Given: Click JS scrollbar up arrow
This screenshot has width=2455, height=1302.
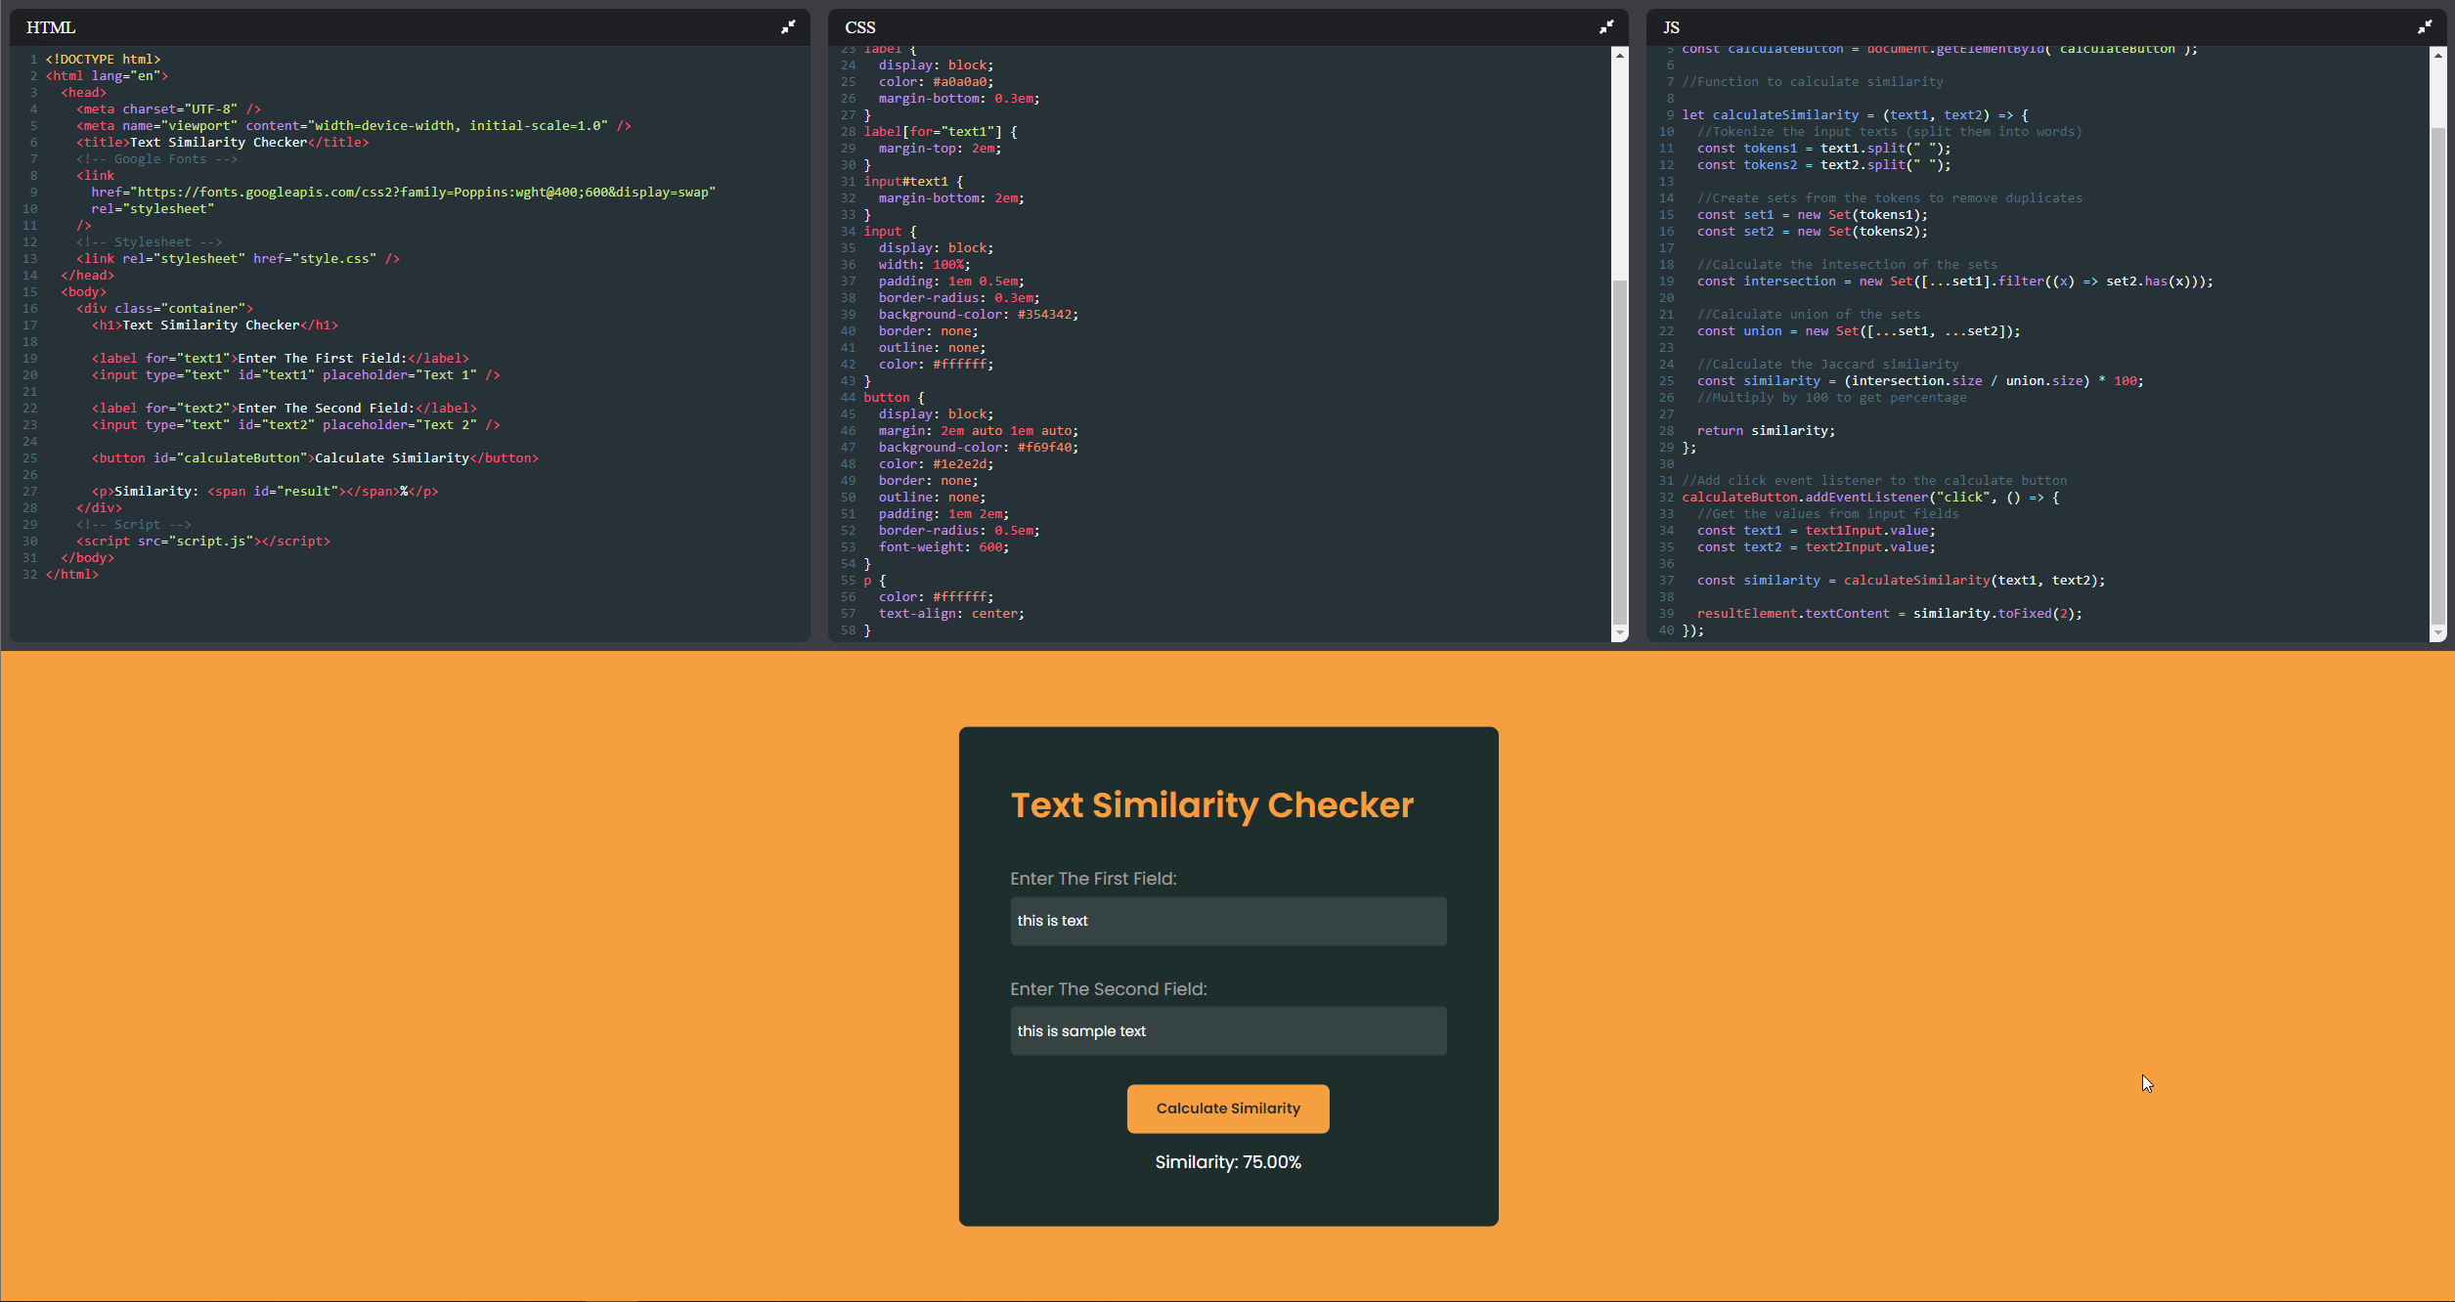Looking at the screenshot, I should tap(2437, 56).
